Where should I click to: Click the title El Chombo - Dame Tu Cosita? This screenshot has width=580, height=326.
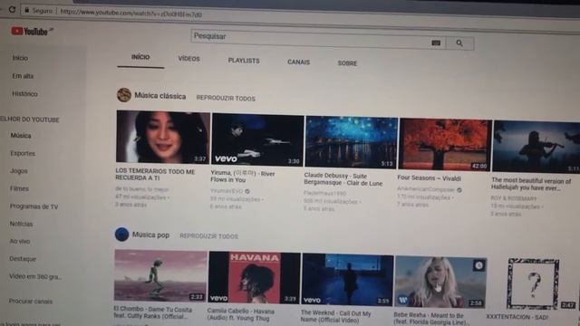(x=153, y=312)
